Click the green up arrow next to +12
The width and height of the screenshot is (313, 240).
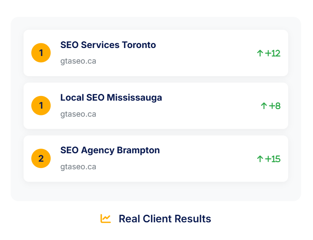point(260,53)
